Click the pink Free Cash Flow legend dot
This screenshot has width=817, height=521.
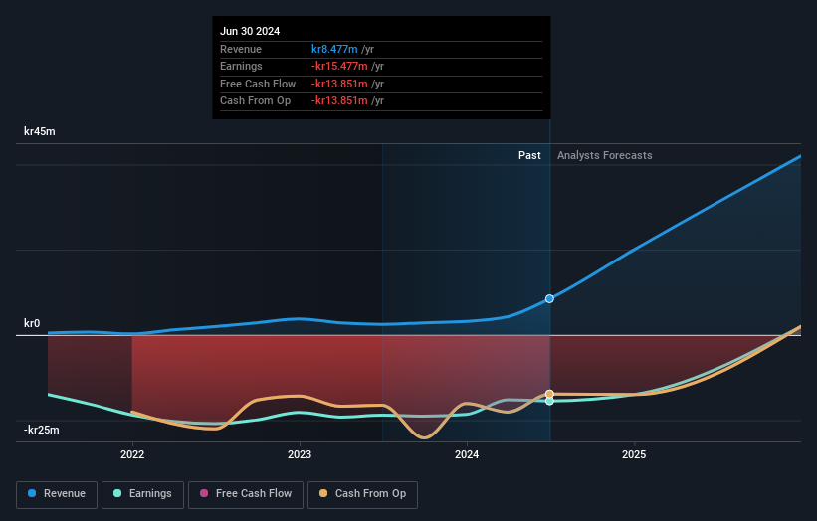204,493
